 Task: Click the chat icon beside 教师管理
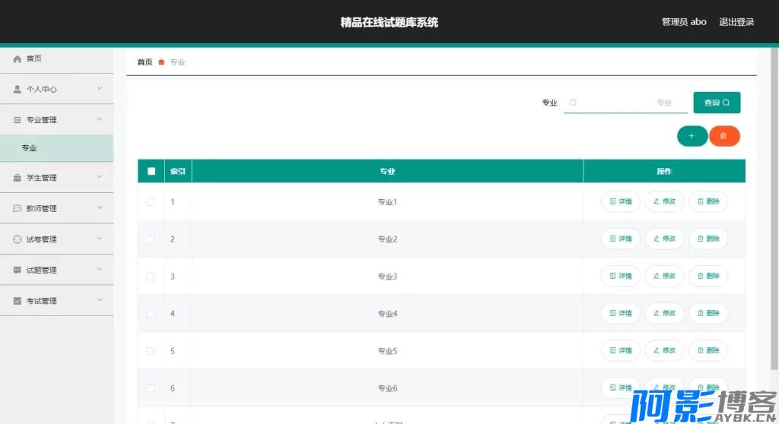(17, 208)
